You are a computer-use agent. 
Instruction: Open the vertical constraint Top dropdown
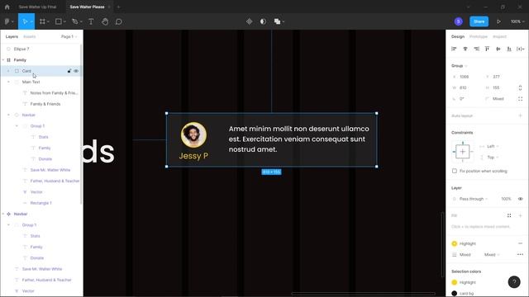click(493, 158)
